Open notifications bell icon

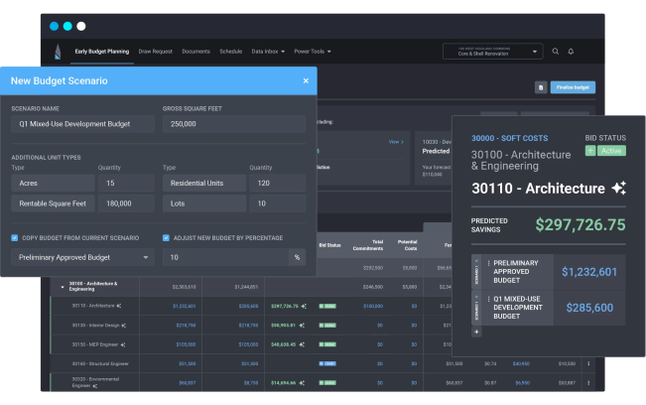[571, 51]
